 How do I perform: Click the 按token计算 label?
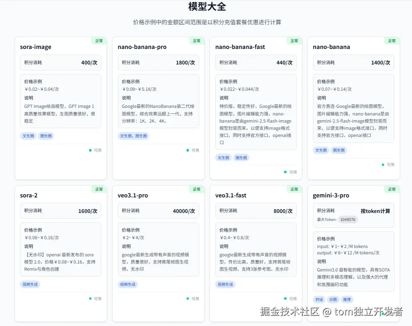point(375,211)
